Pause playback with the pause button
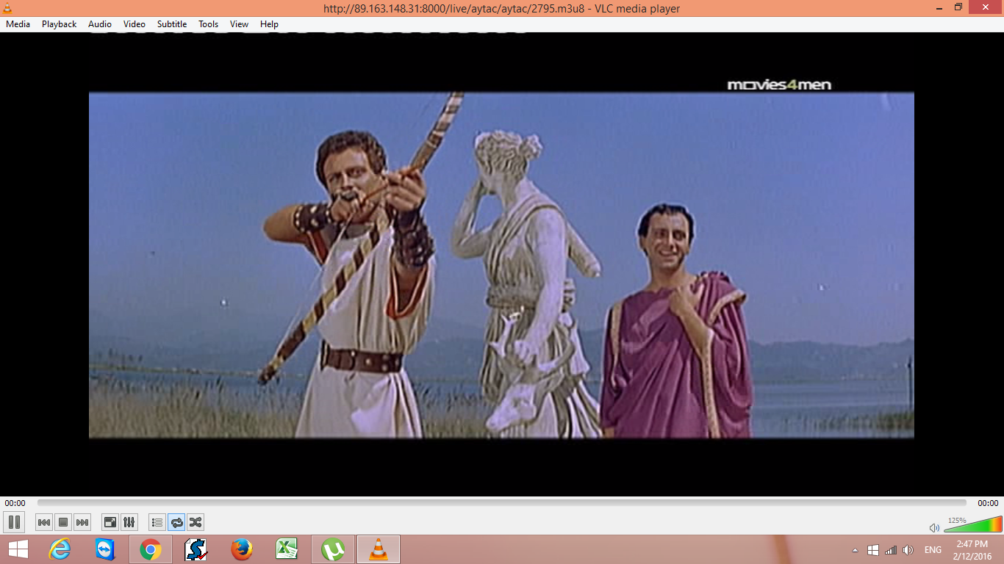Screen dimensions: 1004x564 (x=13, y=522)
